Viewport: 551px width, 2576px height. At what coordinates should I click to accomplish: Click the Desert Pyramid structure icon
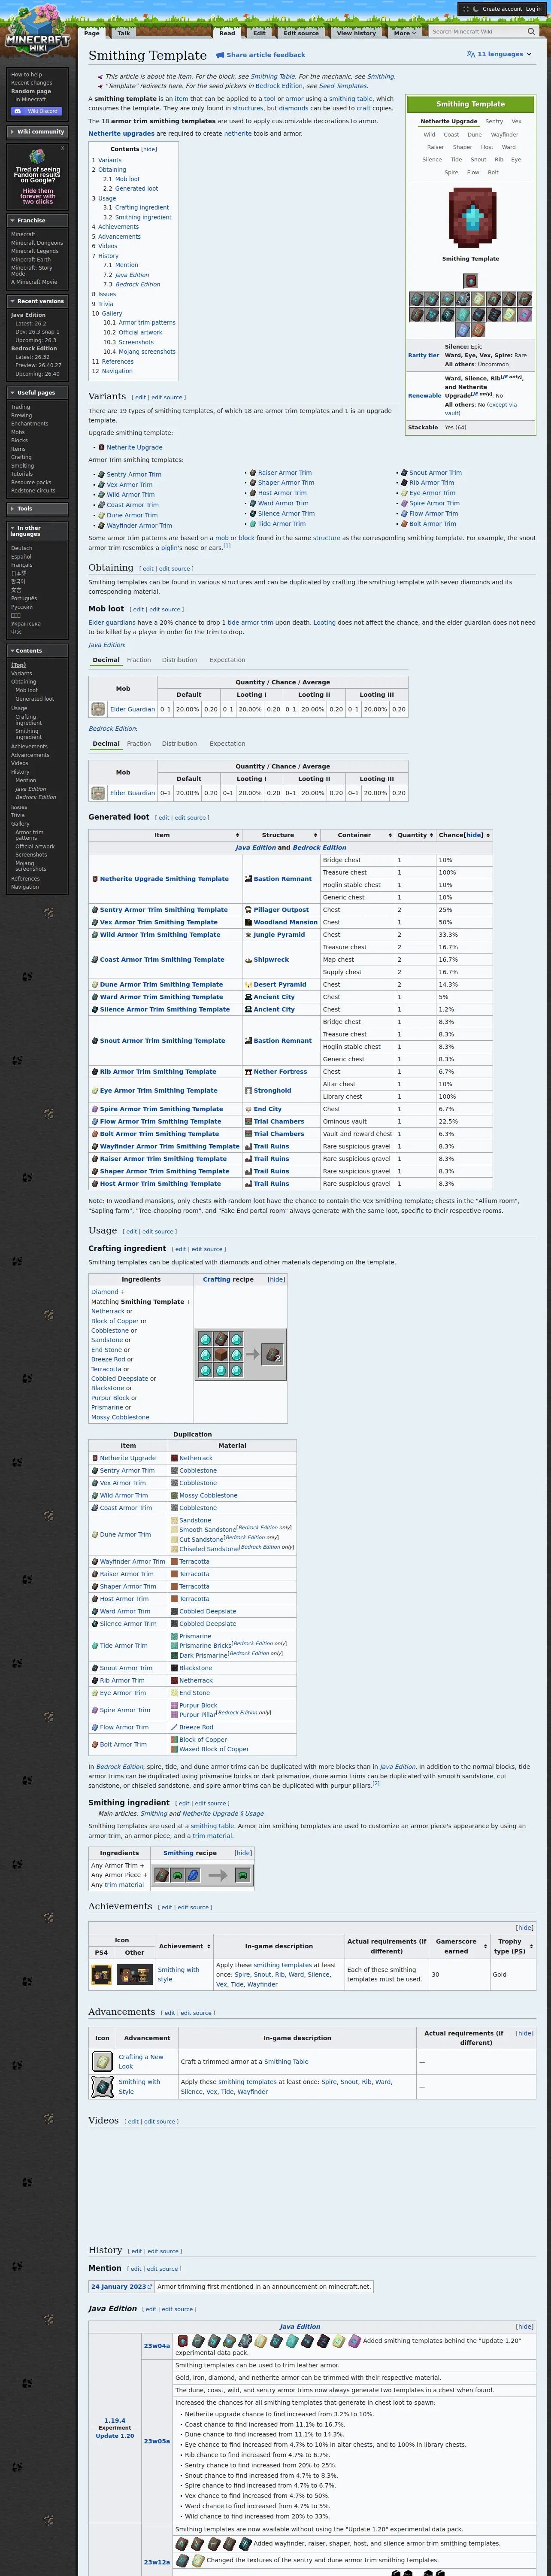[x=248, y=985]
